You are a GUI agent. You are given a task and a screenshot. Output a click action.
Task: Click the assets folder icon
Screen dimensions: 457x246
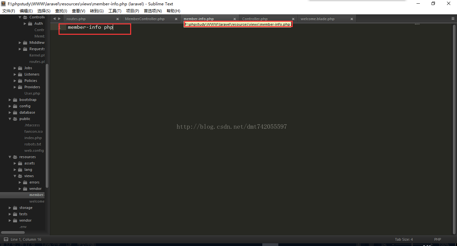20,163
